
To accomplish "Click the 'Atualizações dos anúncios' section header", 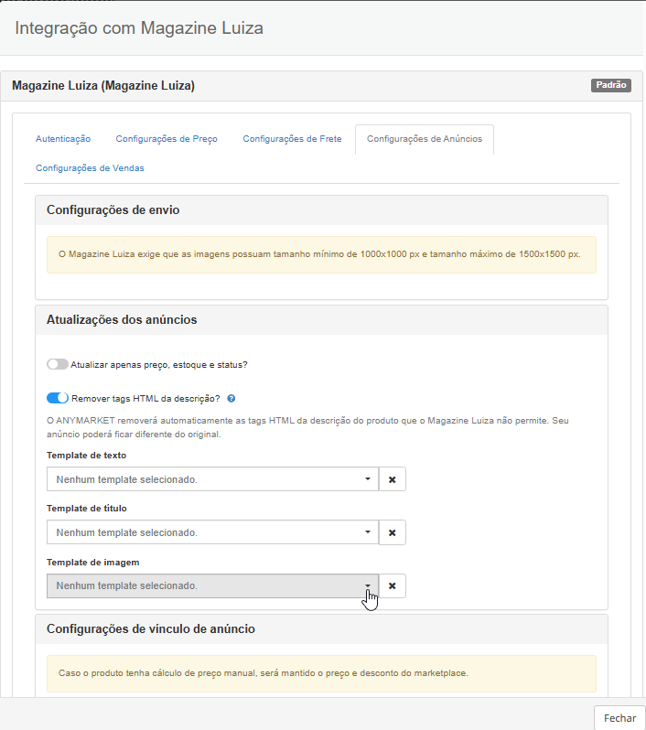I will pyautogui.click(x=321, y=320).
